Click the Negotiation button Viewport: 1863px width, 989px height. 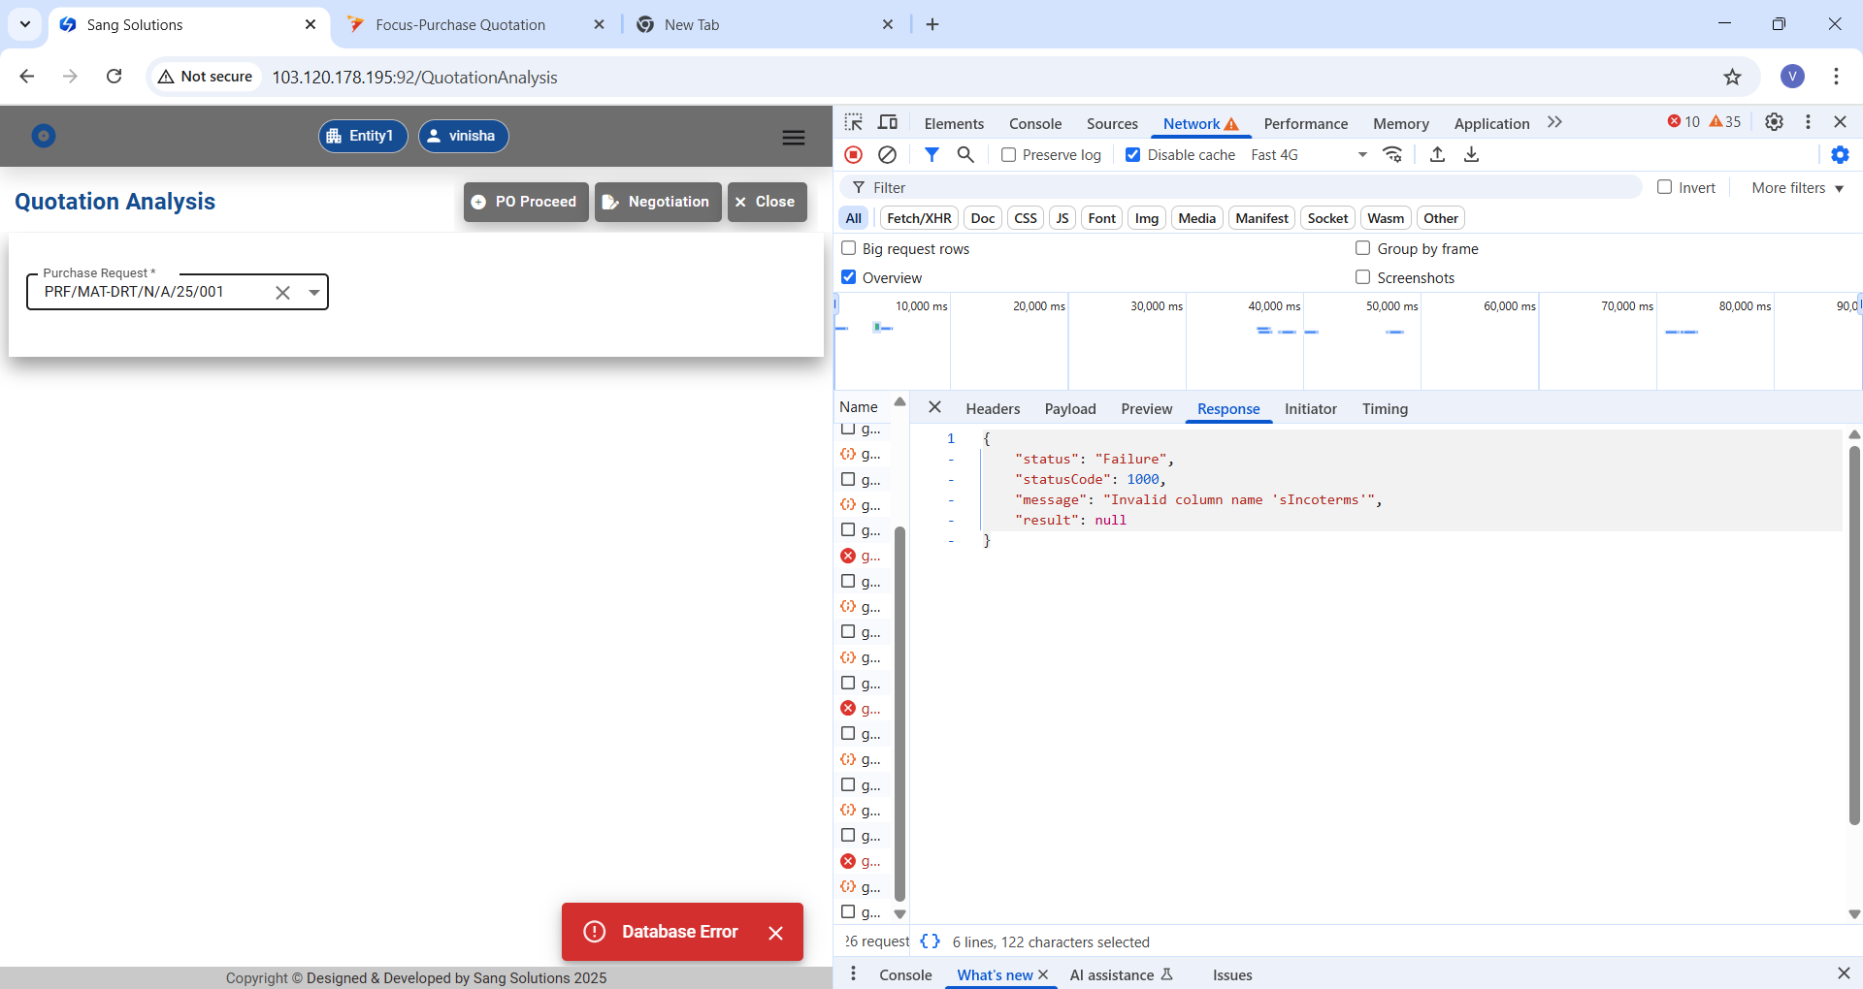coord(658,202)
